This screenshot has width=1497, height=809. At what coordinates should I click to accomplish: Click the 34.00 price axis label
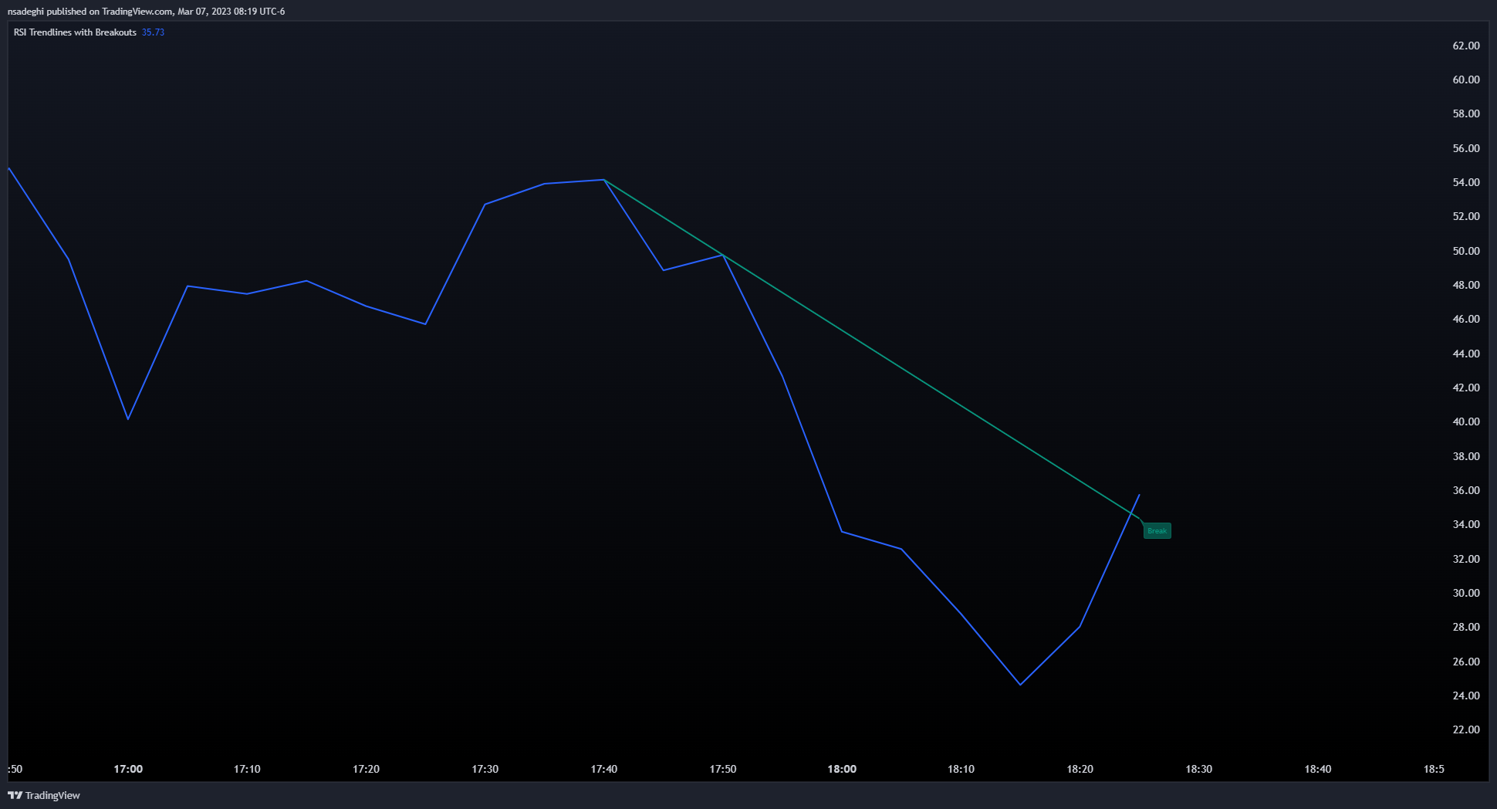coord(1466,524)
